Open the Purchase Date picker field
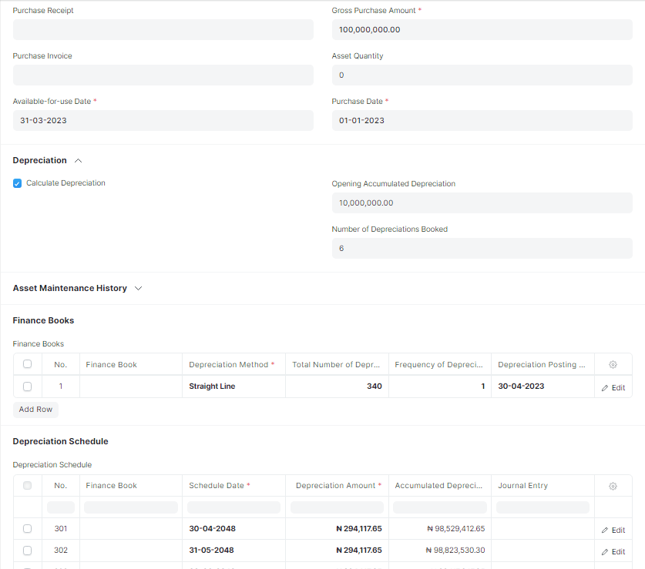Image resolution: width=645 pixels, height=569 pixels. pyautogui.click(x=481, y=120)
